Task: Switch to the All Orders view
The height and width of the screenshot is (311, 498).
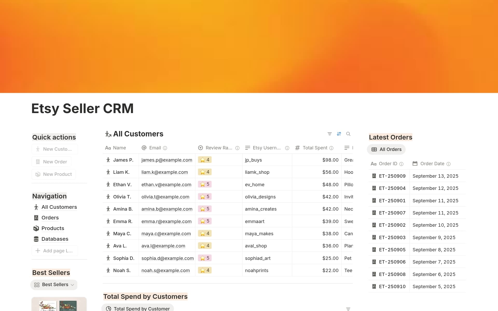Action: 386,149
